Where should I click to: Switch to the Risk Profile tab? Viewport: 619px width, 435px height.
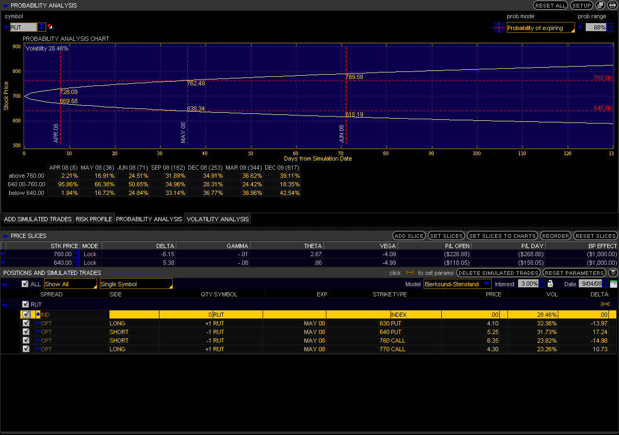tap(94, 219)
